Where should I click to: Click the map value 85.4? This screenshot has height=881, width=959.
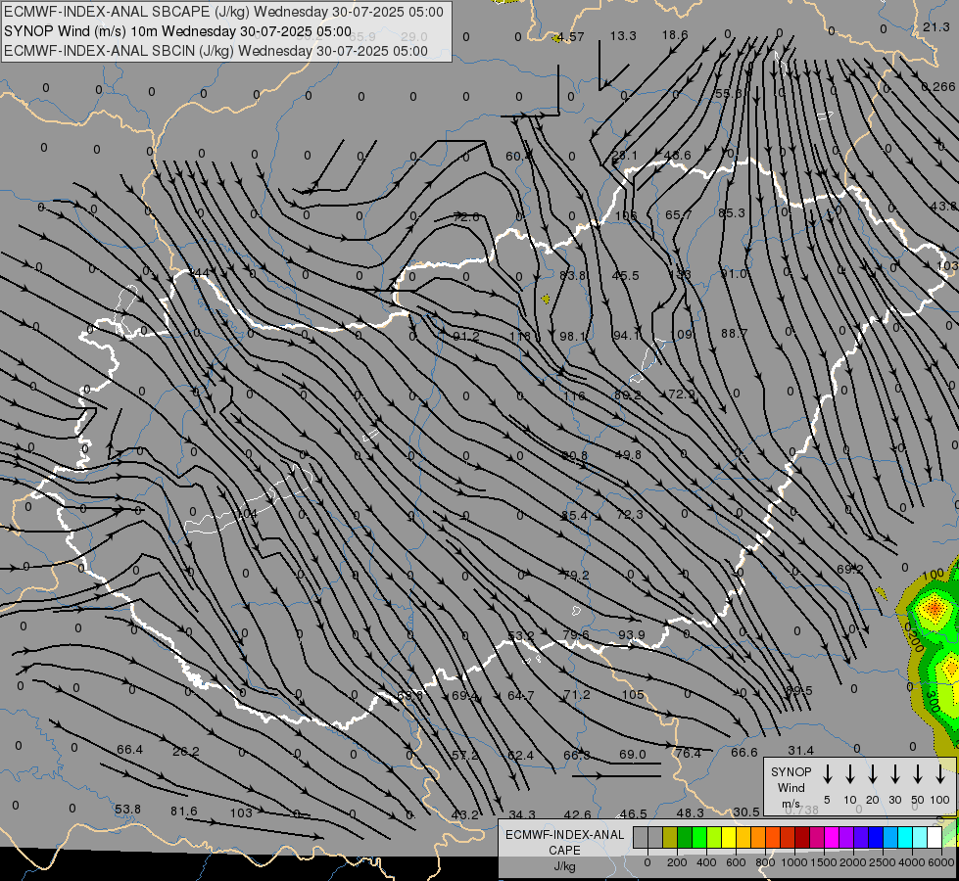click(x=575, y=516)
